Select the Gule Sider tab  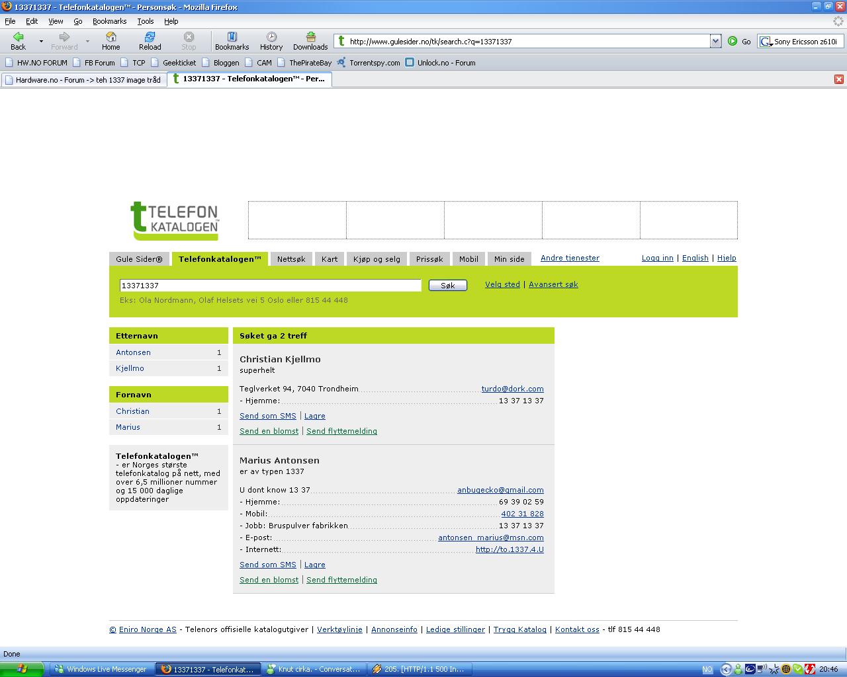point(139,259)
